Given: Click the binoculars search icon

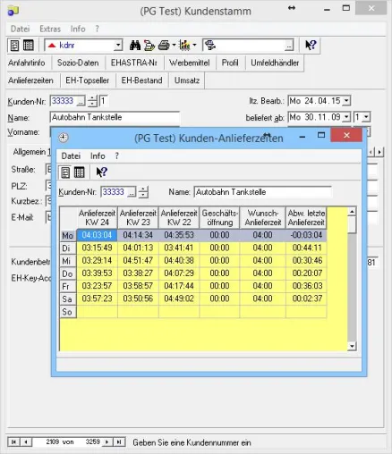Looking at the screenshot, I should [x=135, y=46].
